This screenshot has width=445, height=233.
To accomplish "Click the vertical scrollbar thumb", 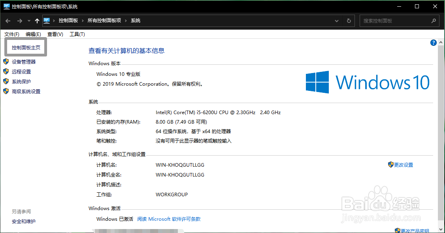I will [441, 133].
